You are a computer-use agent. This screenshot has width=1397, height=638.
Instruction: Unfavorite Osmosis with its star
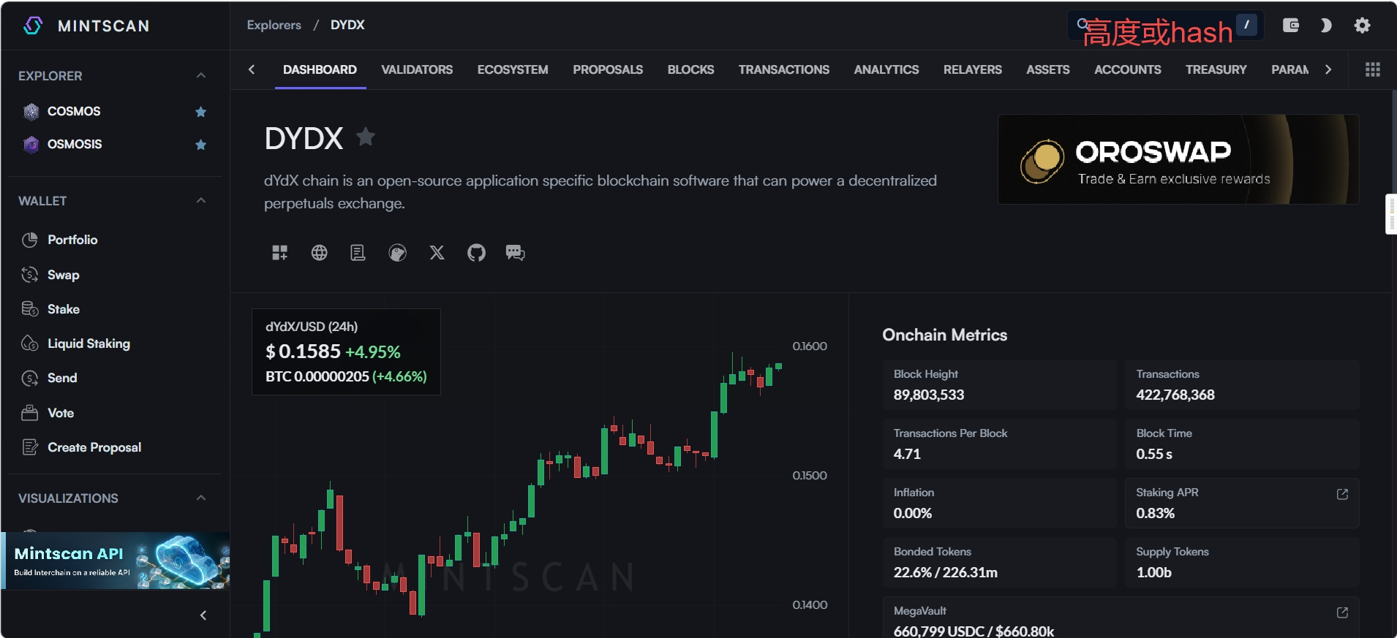click(x=200, y=145)
